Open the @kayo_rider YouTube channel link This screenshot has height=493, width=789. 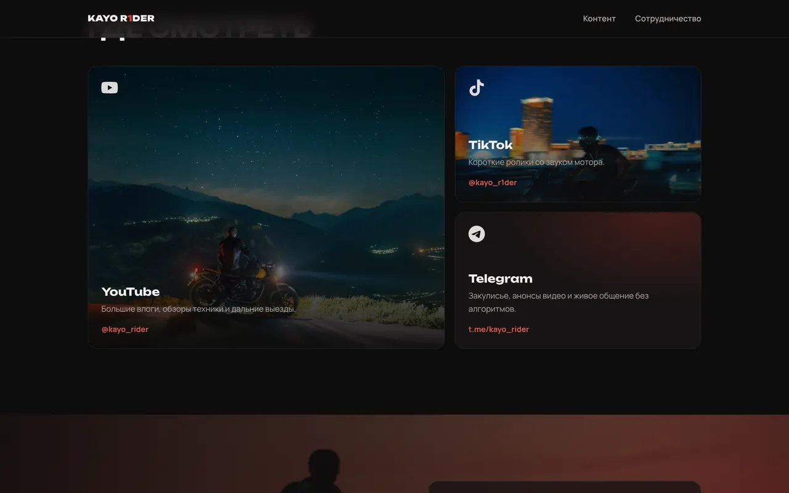(125, 329)
